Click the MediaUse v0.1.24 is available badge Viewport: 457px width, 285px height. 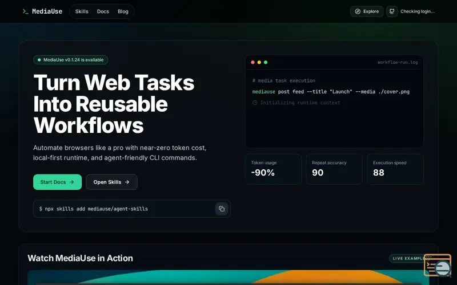(x=70, y=60)
